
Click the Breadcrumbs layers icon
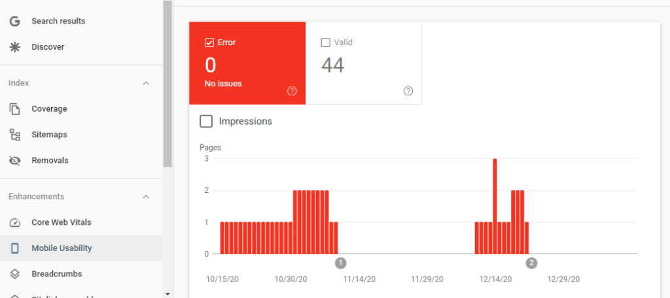pyautogui.click(x=15, y=274)
